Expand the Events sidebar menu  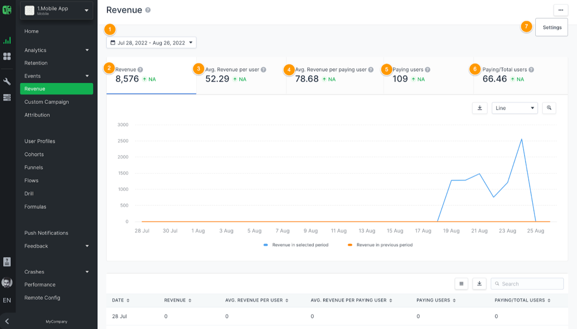click(x=56, y=76)
